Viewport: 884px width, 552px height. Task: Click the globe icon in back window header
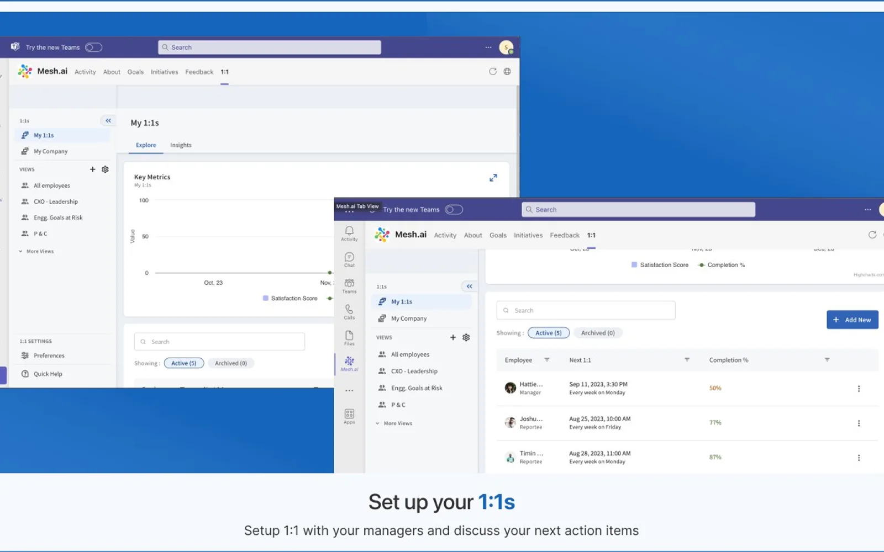coord(507,71)
